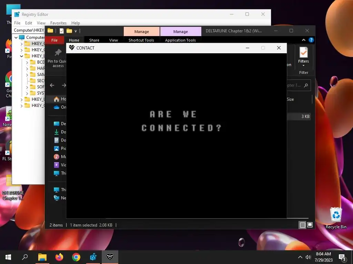Switch to details view layout

point(302,225)
